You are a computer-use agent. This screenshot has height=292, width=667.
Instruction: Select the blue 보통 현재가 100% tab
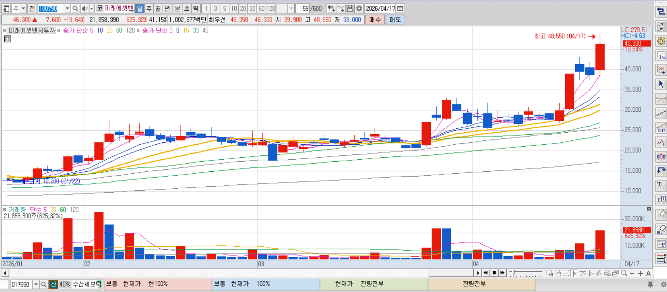[266, 284]
